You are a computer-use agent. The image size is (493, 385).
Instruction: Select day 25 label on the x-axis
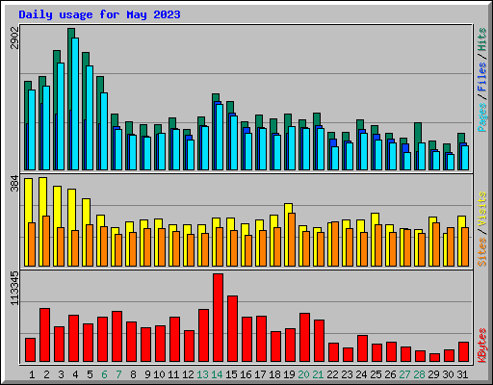coord(376,374)
